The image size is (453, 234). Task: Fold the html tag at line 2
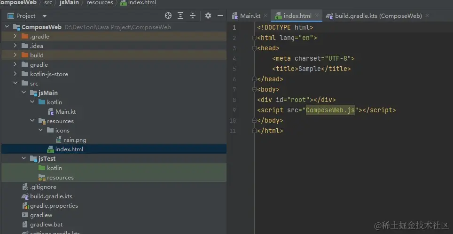[x=254, y=38]
